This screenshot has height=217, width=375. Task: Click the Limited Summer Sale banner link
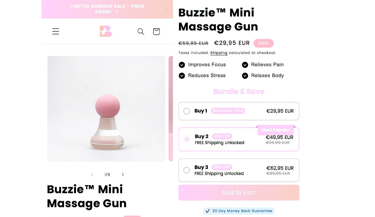[107, 9]
